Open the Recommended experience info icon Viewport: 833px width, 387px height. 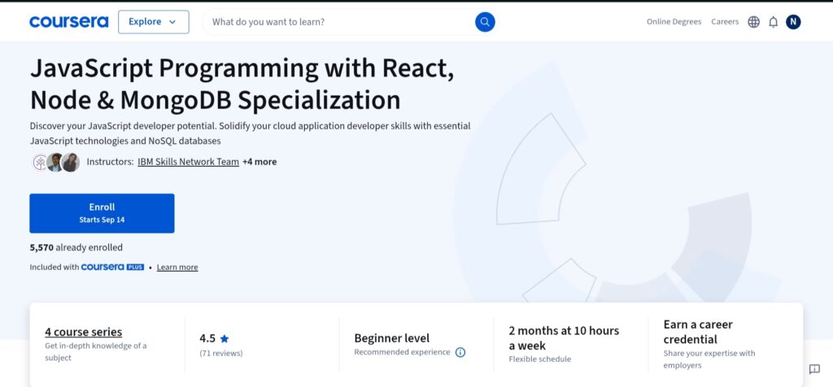(x=460, y=352)
